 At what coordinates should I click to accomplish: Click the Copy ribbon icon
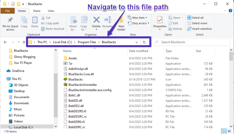(x=24, y=20)
